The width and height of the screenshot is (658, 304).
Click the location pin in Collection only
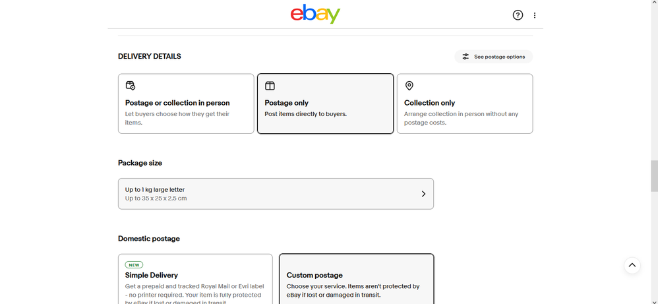pyautogui.click(x=409, y=86)
